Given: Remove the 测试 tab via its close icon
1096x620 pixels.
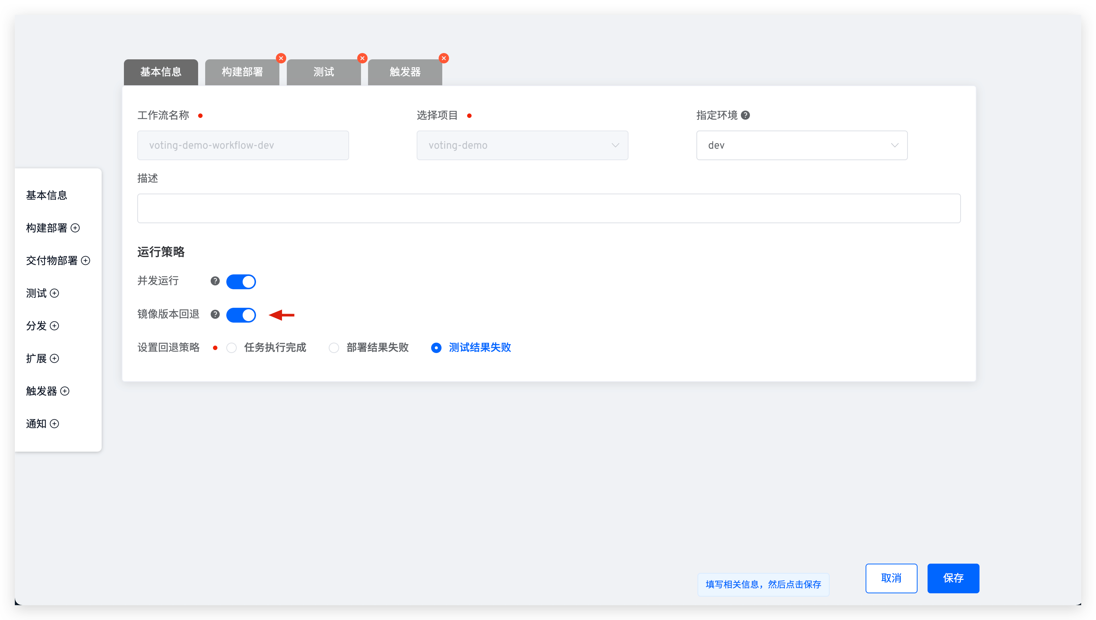Looking at the screenshot, I should [362, 58].
